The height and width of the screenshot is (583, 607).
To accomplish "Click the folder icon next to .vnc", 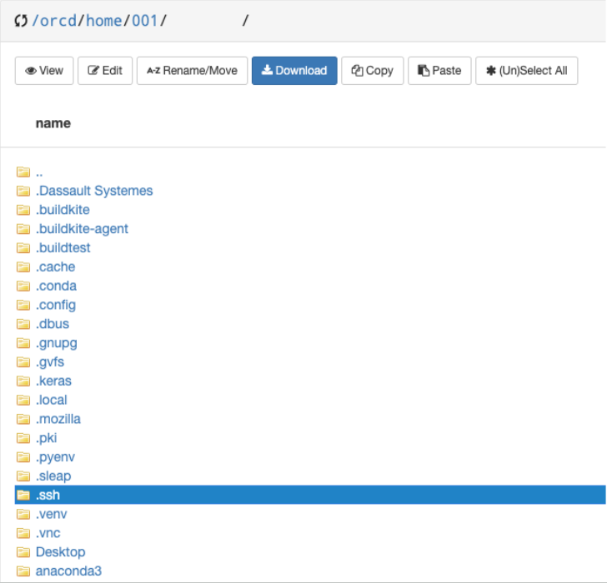I will (x=23, y=533).
